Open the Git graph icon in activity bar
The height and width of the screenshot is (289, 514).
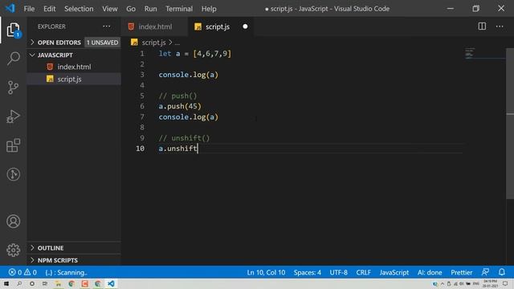tap(13, 174)
